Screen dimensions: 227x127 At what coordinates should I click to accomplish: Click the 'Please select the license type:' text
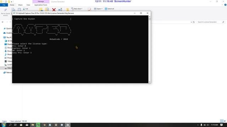pos(30,44)
